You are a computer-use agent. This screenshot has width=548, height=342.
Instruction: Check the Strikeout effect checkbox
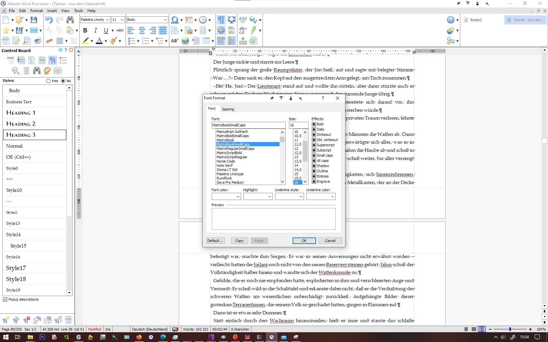314,135
